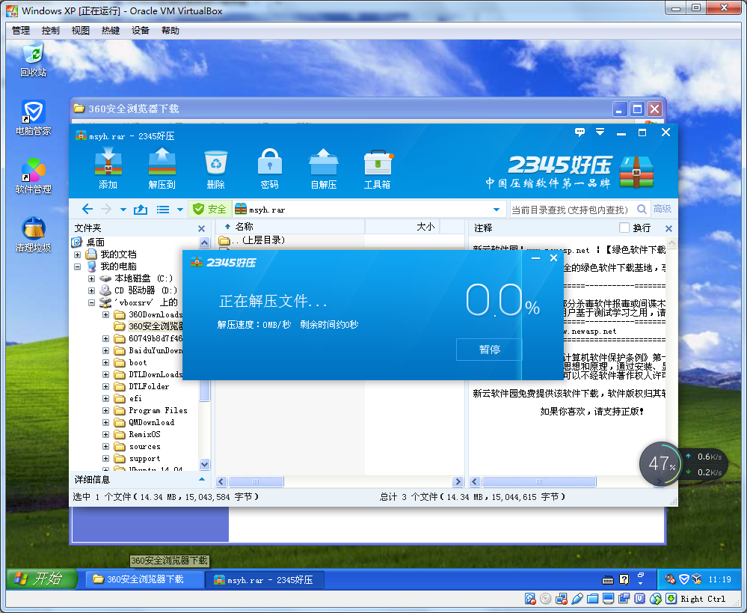Open the VirtualBox 设备 menu

point(141,31)
